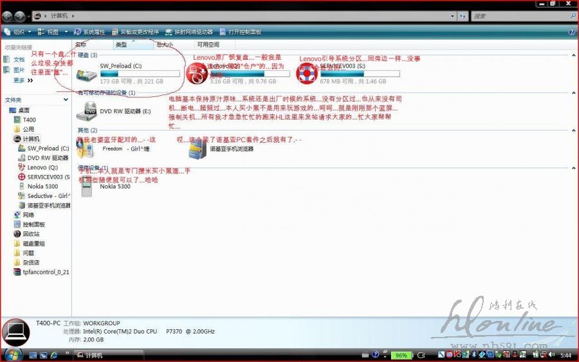Open the address bar history dropdown

point(452,16)
